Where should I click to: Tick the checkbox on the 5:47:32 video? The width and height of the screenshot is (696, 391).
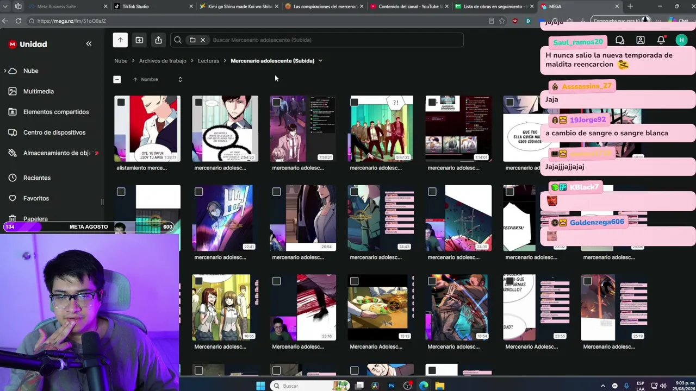click(354, 102)
